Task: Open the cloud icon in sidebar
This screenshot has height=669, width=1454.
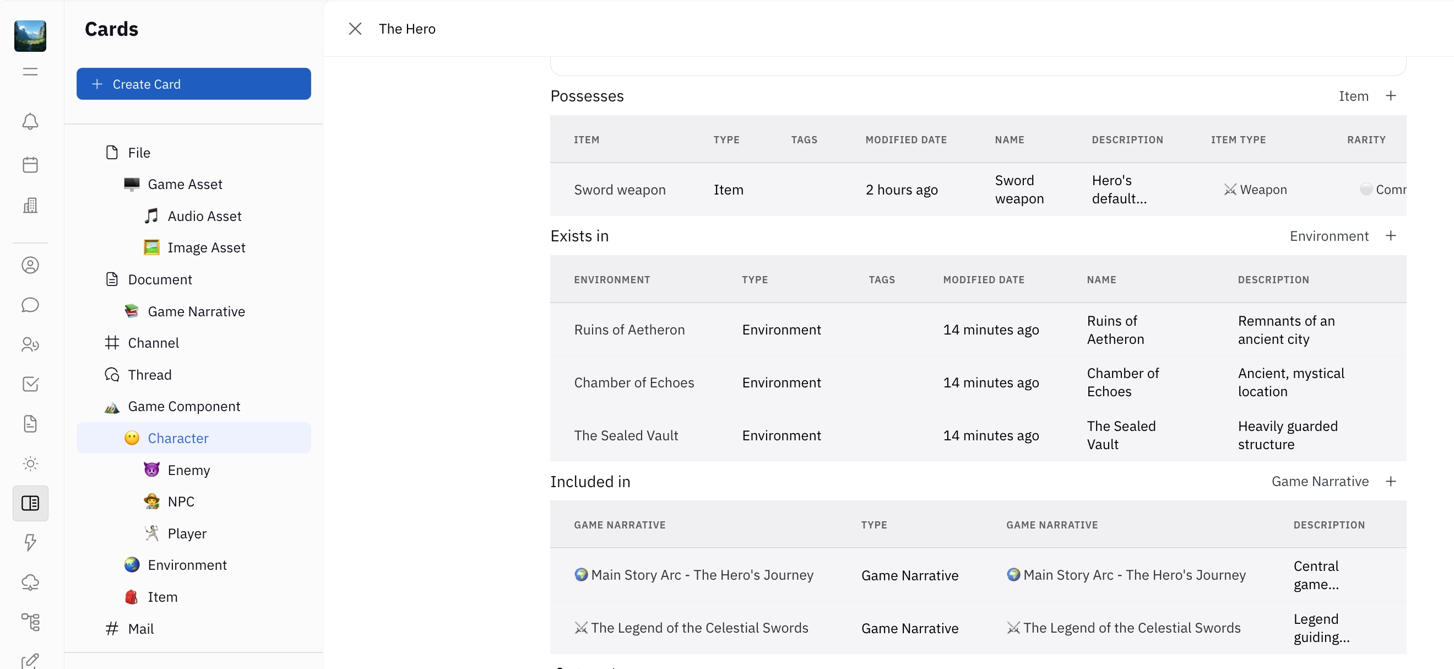Action: [x=30, y=582]
